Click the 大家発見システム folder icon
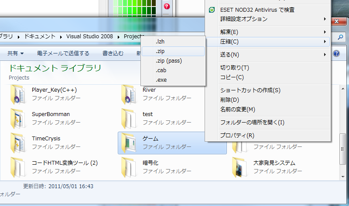 click(240, 168)
